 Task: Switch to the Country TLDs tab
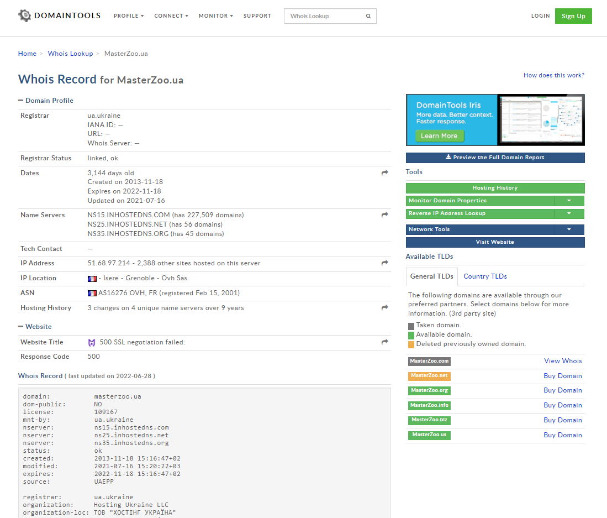[485, 276]
